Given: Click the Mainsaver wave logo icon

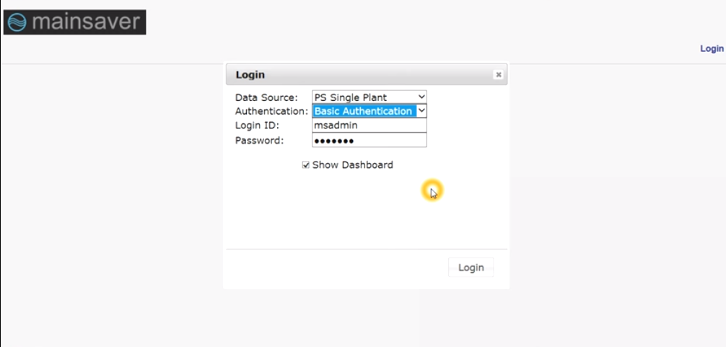Looking at the screenshot, I should click(x=17, y=22).
